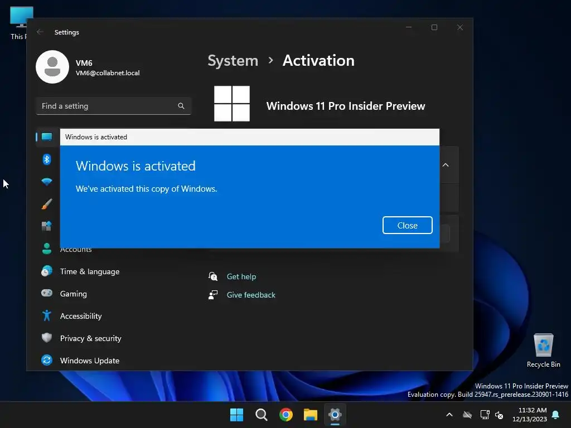Collapse the activation state chevron
Viewport: 571px width, 428px height.
[x=446, y=165]
